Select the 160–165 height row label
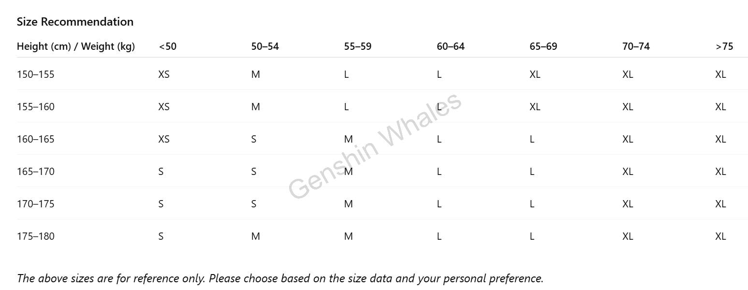 tap(36, 139)
